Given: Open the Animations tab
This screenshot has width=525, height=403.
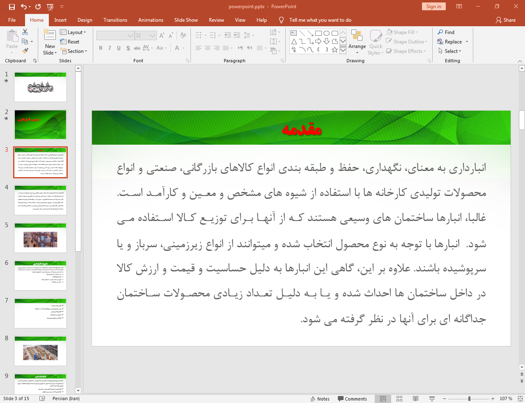Looking at the screenshot, I should pos(151,20).
